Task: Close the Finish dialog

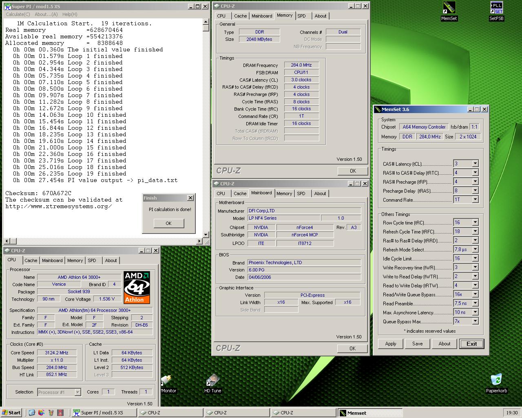Action: (190, 198)
